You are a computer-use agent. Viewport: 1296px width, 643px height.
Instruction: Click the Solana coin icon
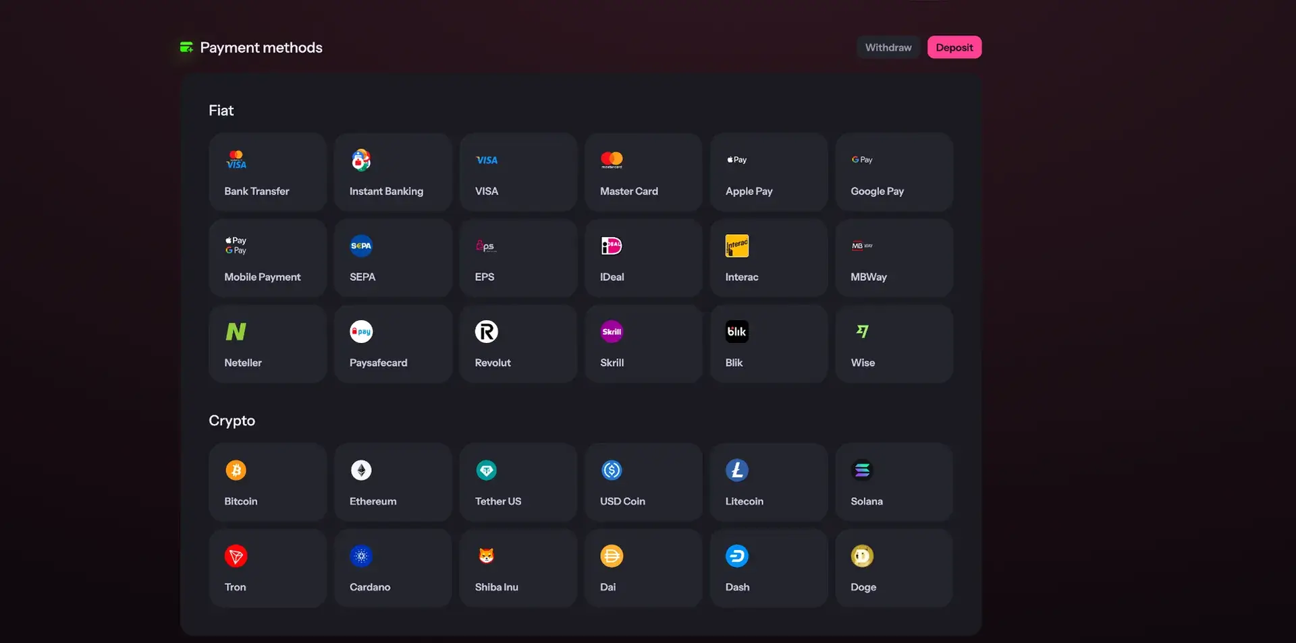pos(862,470)
